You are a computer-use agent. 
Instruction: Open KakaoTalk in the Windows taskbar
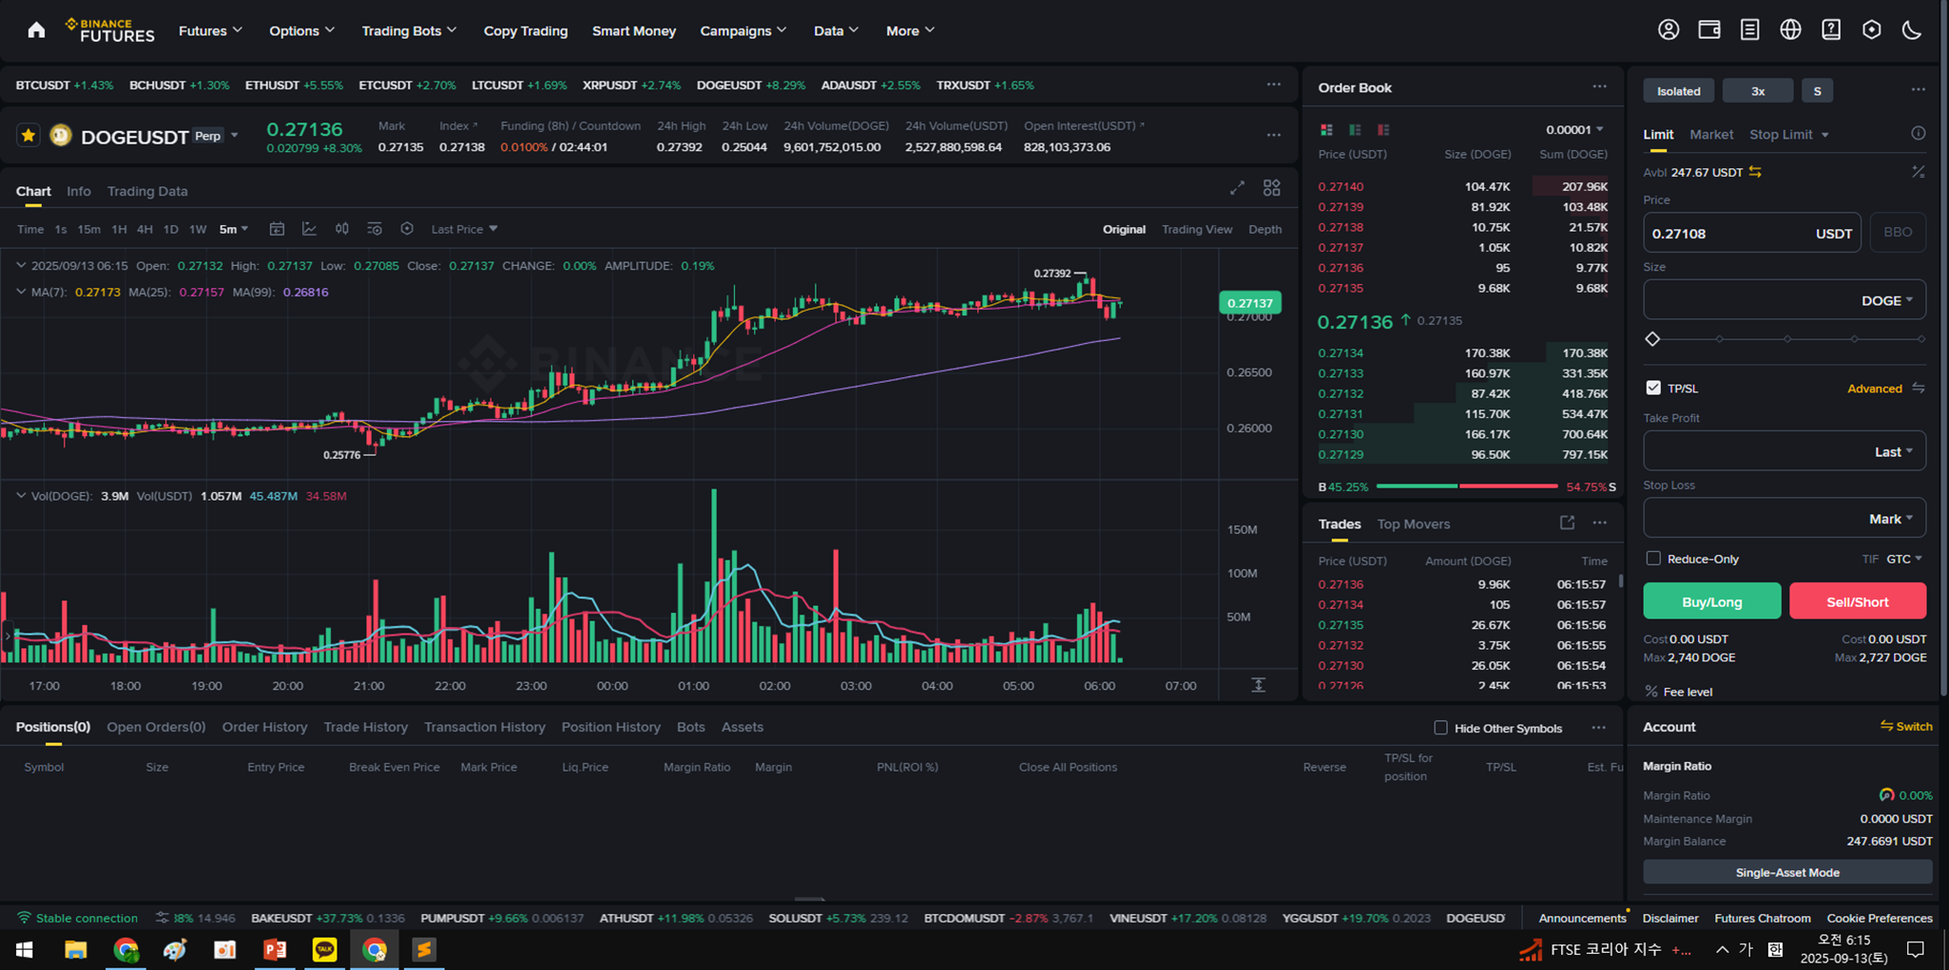324,949
